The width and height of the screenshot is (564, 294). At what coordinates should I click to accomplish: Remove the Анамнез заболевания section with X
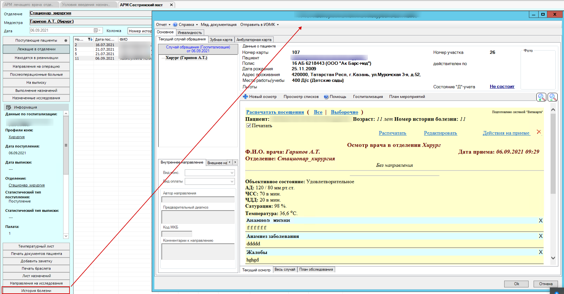pos(541,236)
